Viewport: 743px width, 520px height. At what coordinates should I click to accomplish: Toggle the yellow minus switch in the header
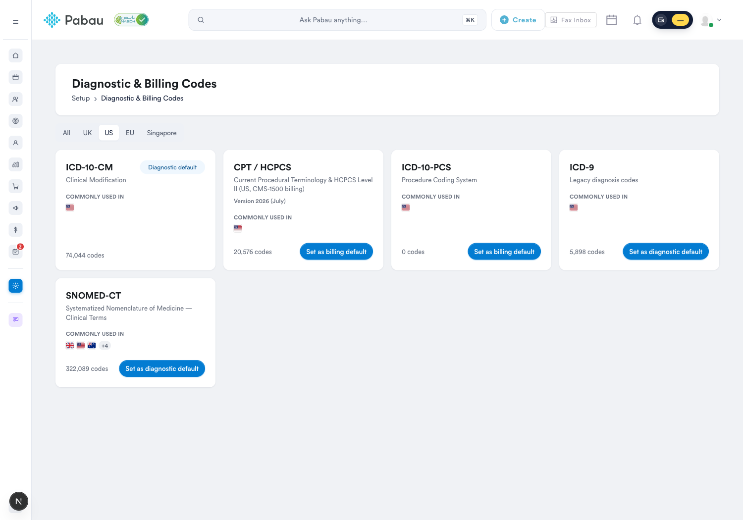click(x=680, y=20)
